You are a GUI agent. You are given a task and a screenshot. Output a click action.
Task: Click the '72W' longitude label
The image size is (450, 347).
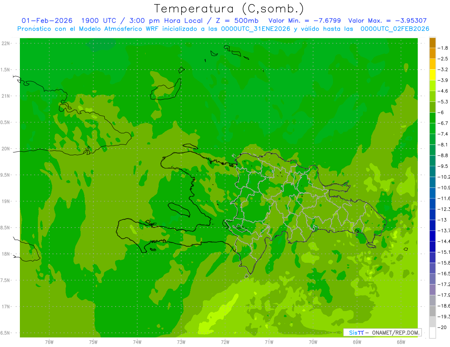(225, 342)
